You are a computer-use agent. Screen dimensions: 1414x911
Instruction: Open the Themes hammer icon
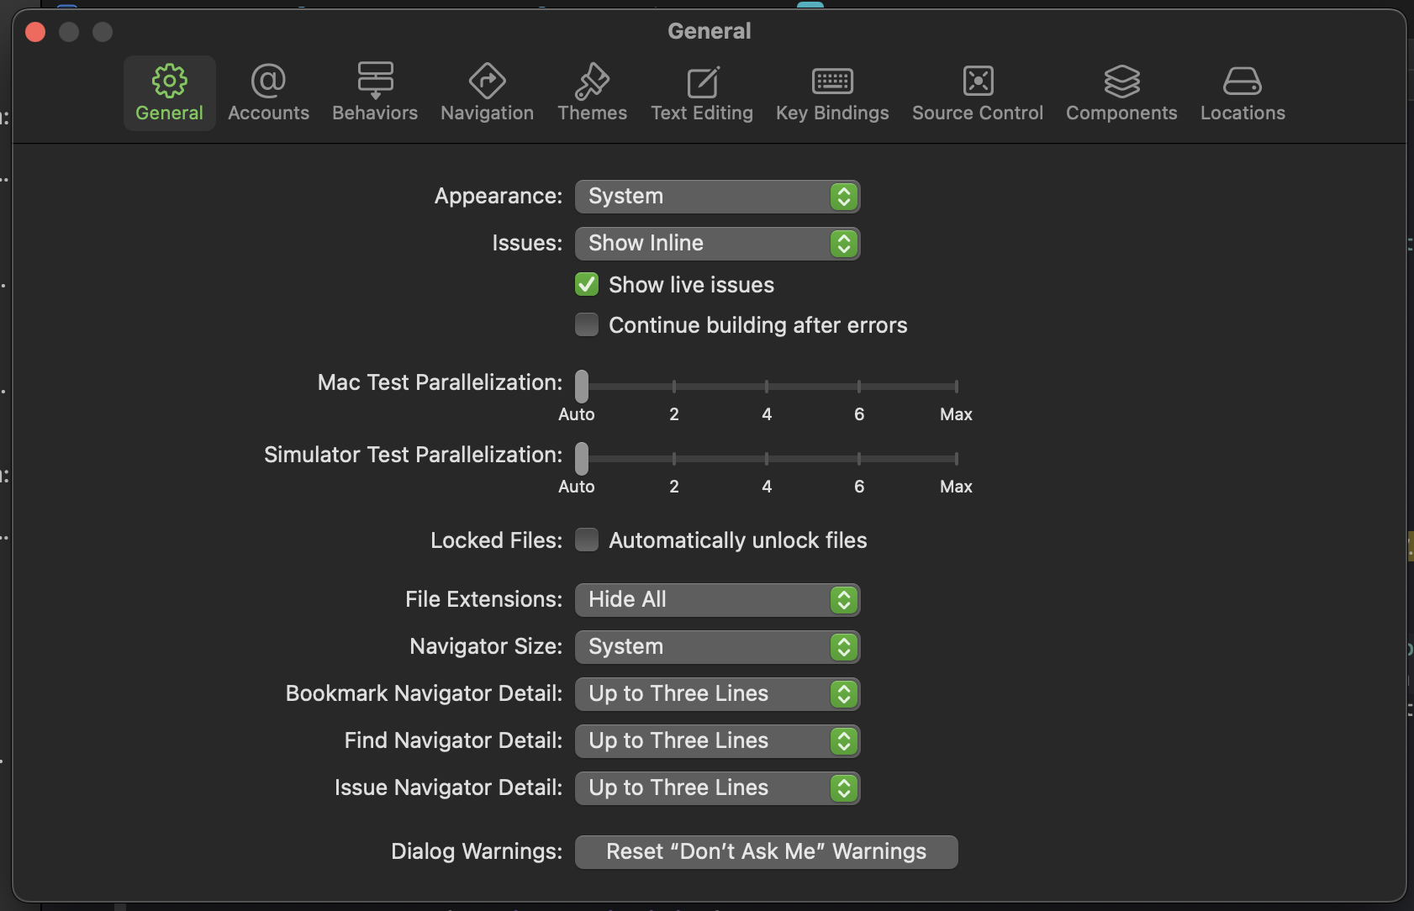pos(592,82)
